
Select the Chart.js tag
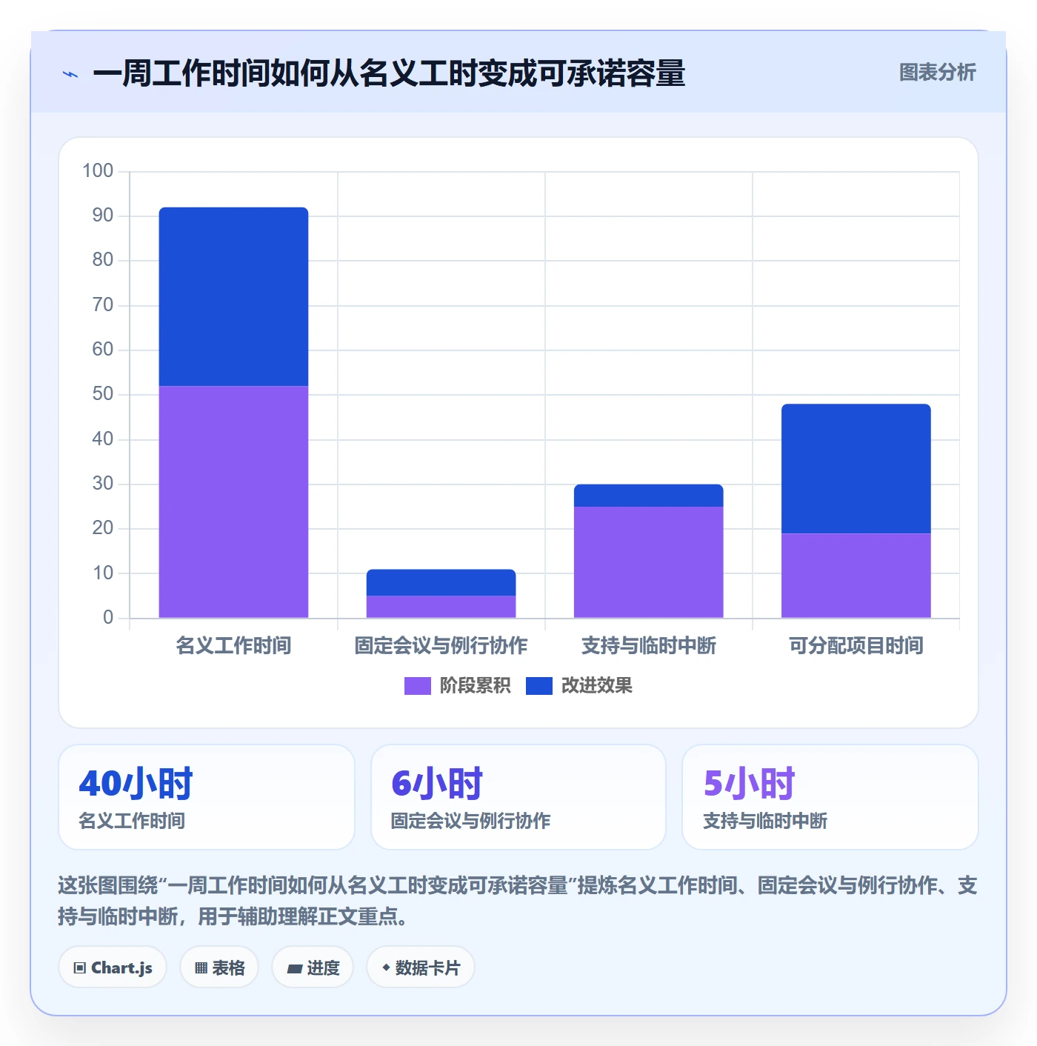(113, 967)
